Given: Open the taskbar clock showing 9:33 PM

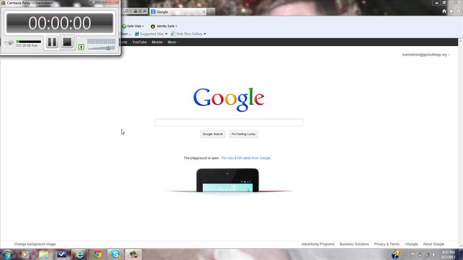Looking at the screenshot, I should (448, 255).
